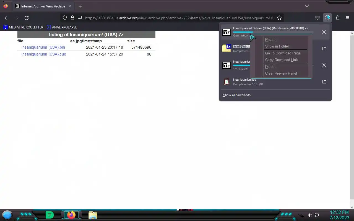354x221 pixels.
Task: Open the tracking protection shield icon
Action: click(x=65, y=18)
